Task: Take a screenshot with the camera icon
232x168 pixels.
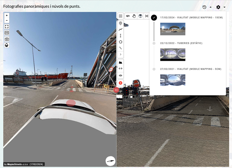Action: click(x=7, y=39)
